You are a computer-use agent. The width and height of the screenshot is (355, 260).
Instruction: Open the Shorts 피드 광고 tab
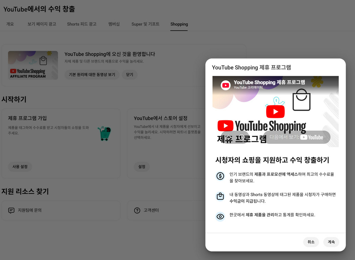(x=82, y=24)
